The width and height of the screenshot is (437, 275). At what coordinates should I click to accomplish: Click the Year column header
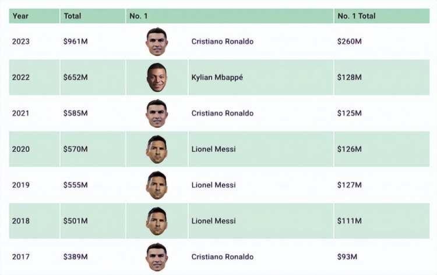coord(20,16)
